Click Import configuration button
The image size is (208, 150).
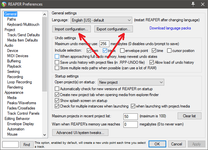pyautogui.click(x=72, y=29)
